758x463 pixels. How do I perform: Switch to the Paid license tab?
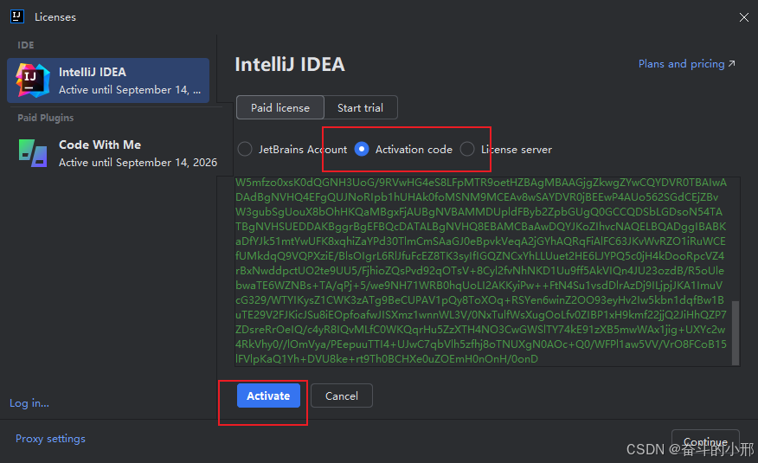pyautogui.click(x=280, y=108)
